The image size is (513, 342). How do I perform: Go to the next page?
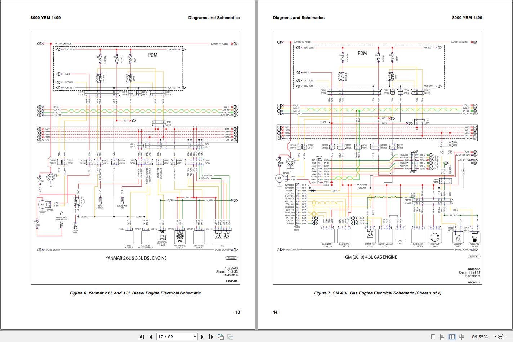coord(202,337)
